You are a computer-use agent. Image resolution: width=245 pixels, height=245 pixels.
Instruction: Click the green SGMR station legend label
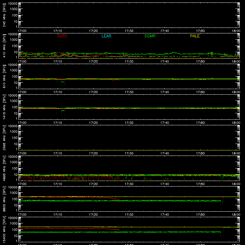(x=150, y=36)
